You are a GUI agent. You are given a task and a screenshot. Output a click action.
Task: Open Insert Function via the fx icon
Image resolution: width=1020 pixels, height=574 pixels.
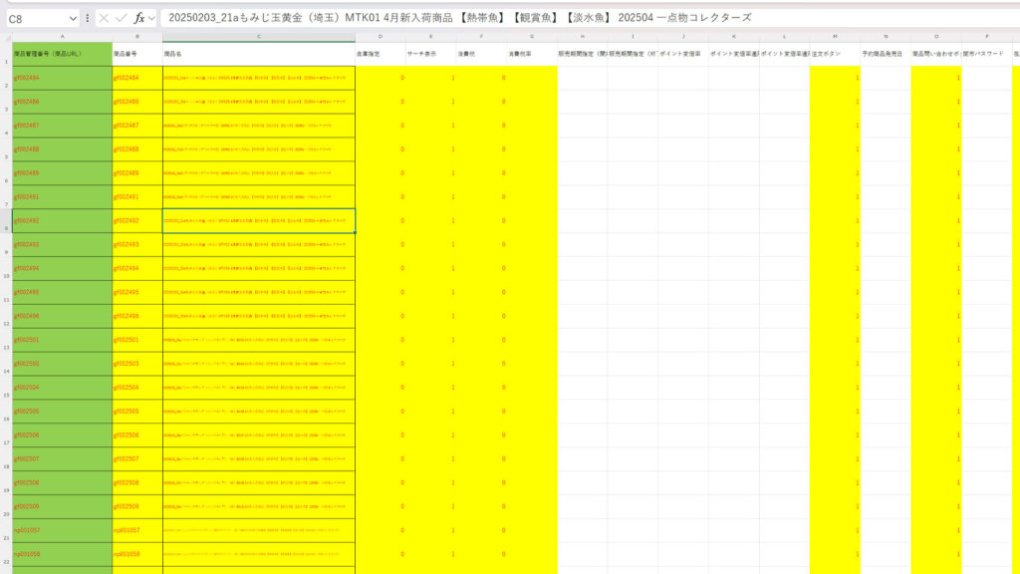(x=139, y=18)
